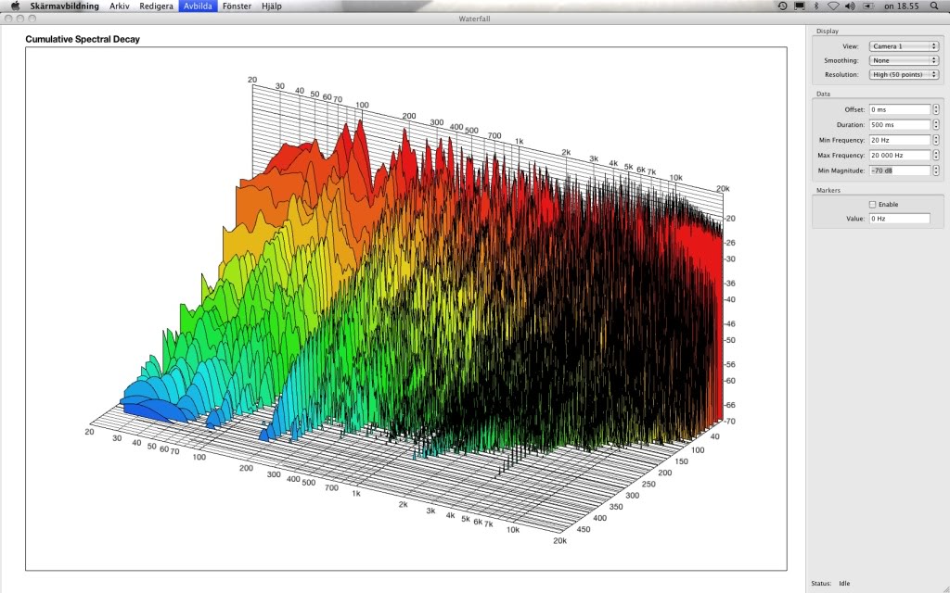Open the Skärmavbildning application menu
Screen dimensions: 950x593
[x=64, y=6]
